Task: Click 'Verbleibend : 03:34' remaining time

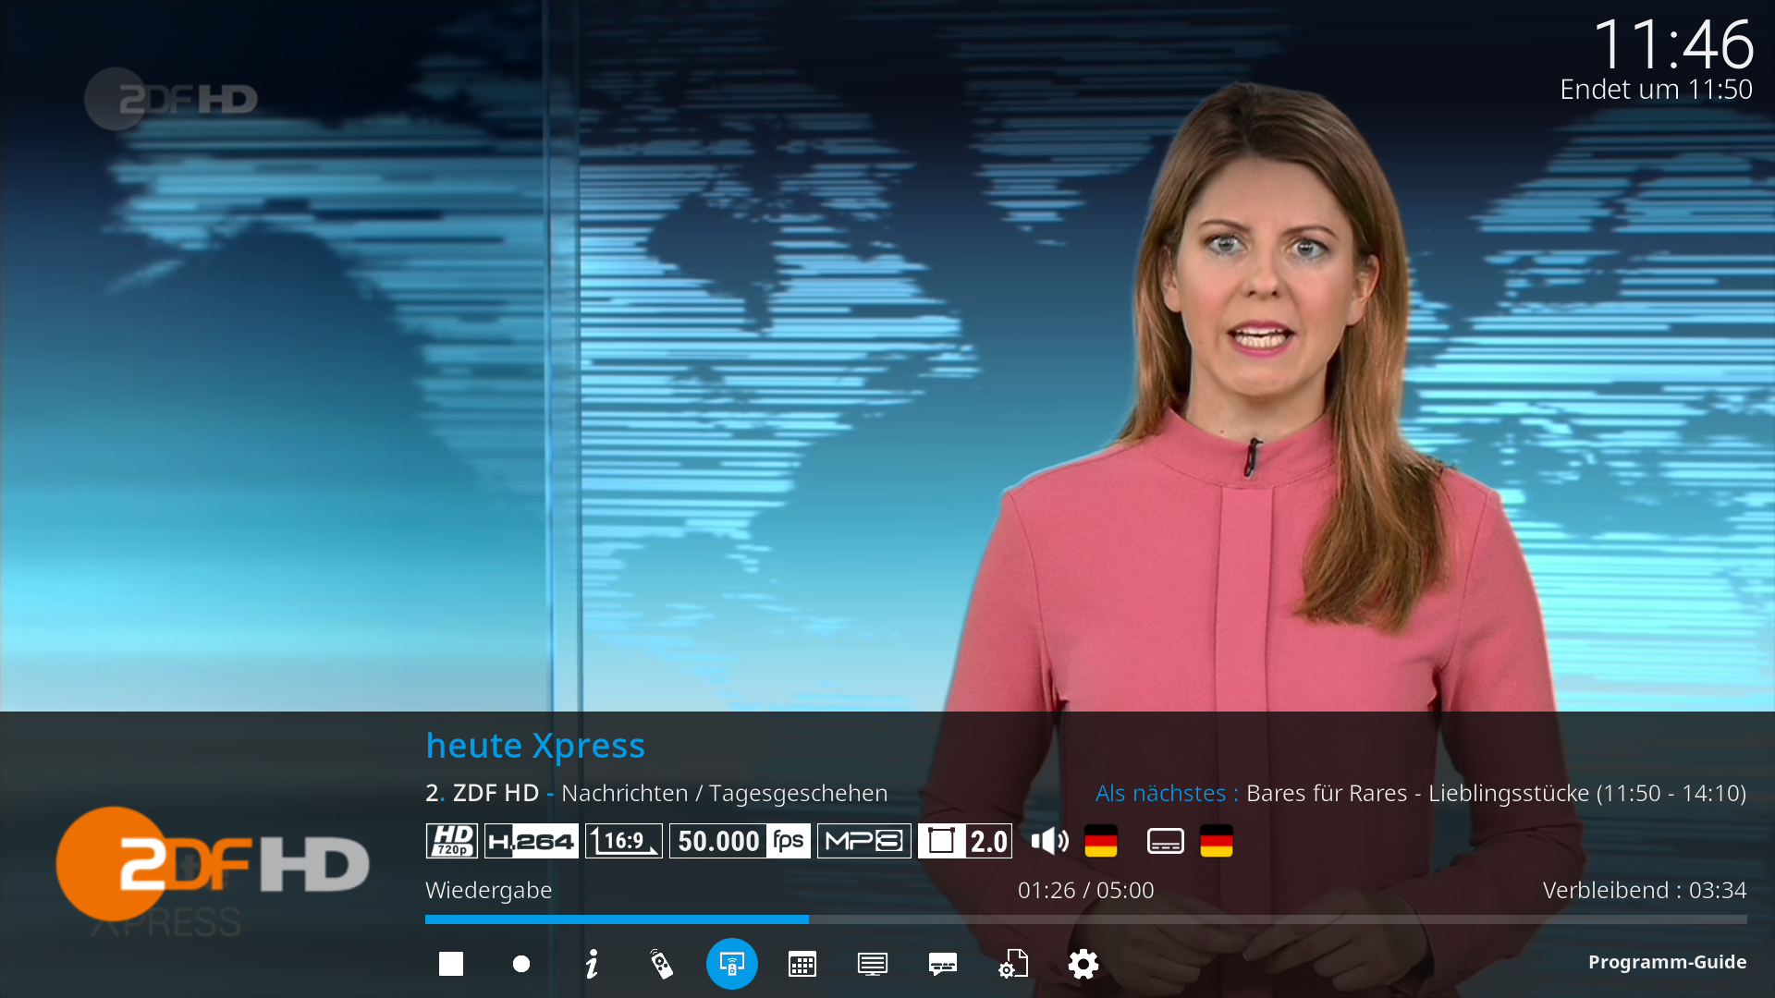Action: click(x=1645, y=890)
